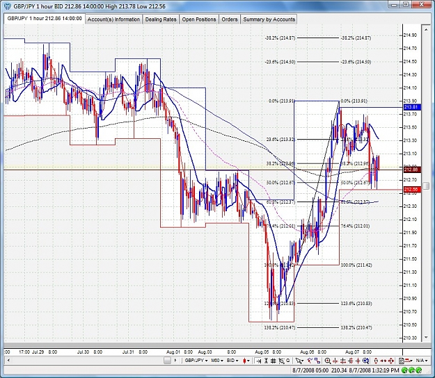Click the second green connection status icon
The height and width of the screenshot is (378, 435).
412,370
